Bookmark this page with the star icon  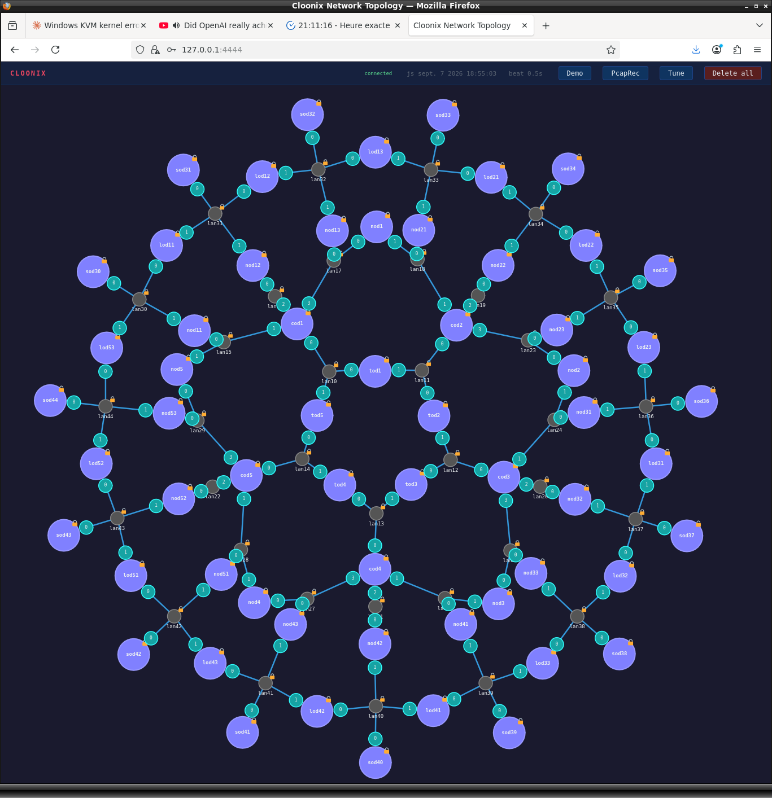[610, 50]
